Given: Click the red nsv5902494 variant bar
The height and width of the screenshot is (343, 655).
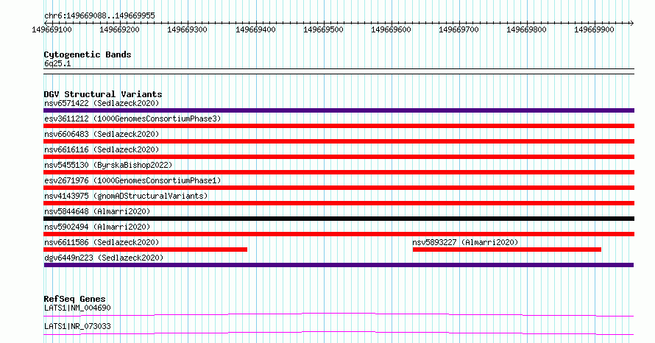Looking at the screenshot, I should pos(339,234).
